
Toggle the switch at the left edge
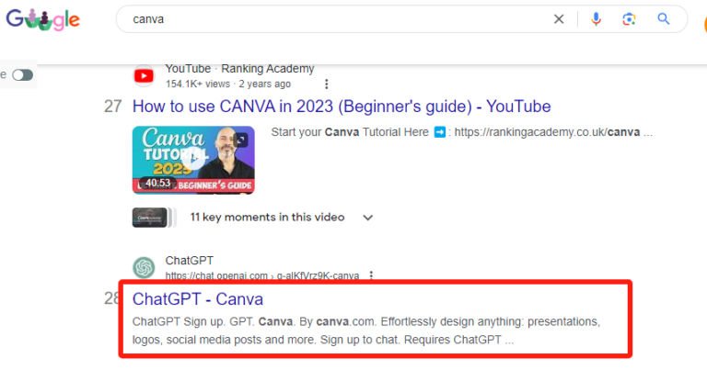click(22, 74)
